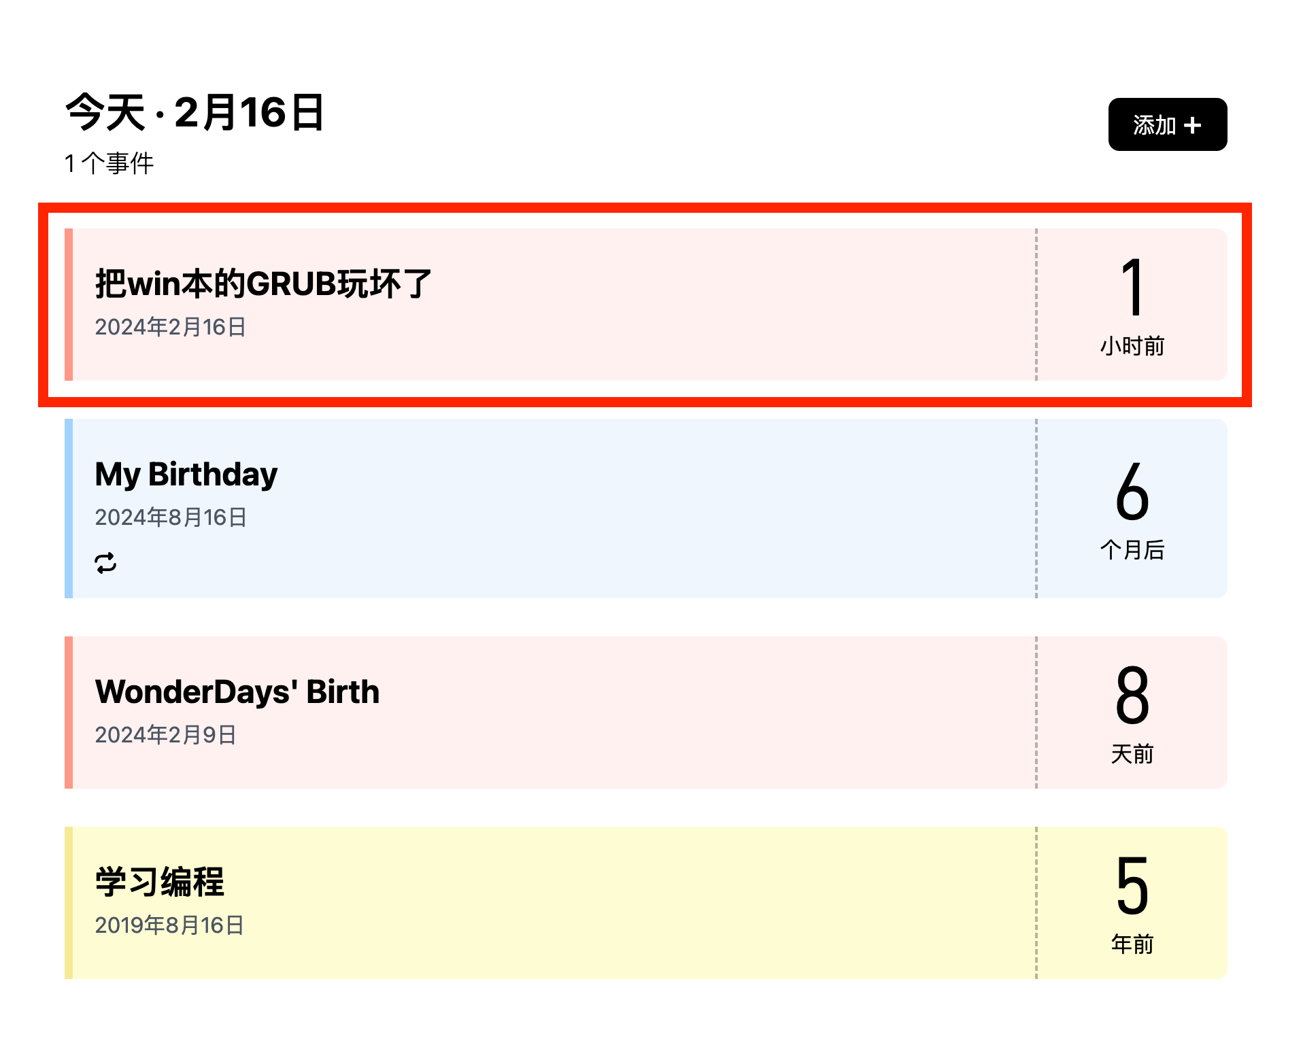The image size is (1303, 1047).
Task: Click the 5 年前 countdown number
Action: [x=1132, y=886]
